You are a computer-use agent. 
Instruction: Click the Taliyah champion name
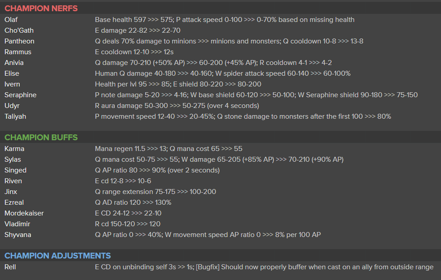point(15,116)
